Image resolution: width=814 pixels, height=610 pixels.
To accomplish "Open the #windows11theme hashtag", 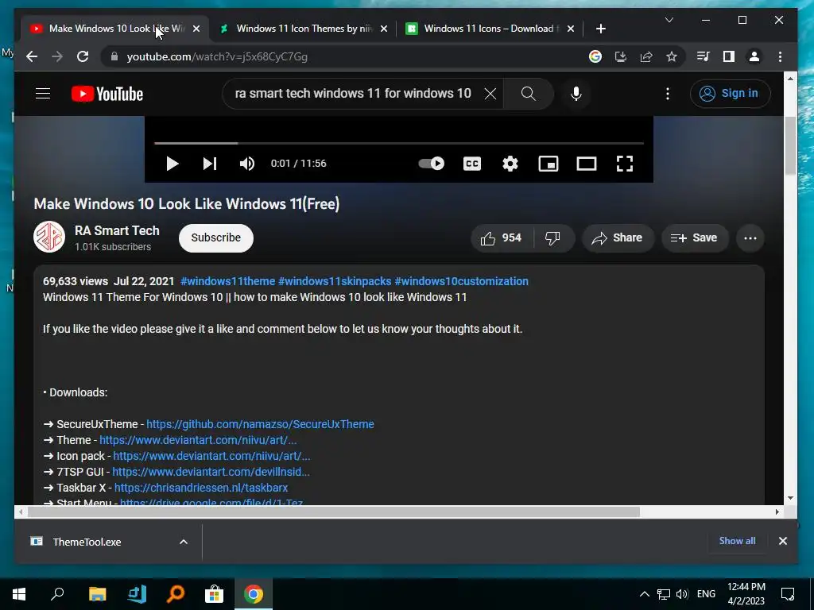I will tap(227, 281).
